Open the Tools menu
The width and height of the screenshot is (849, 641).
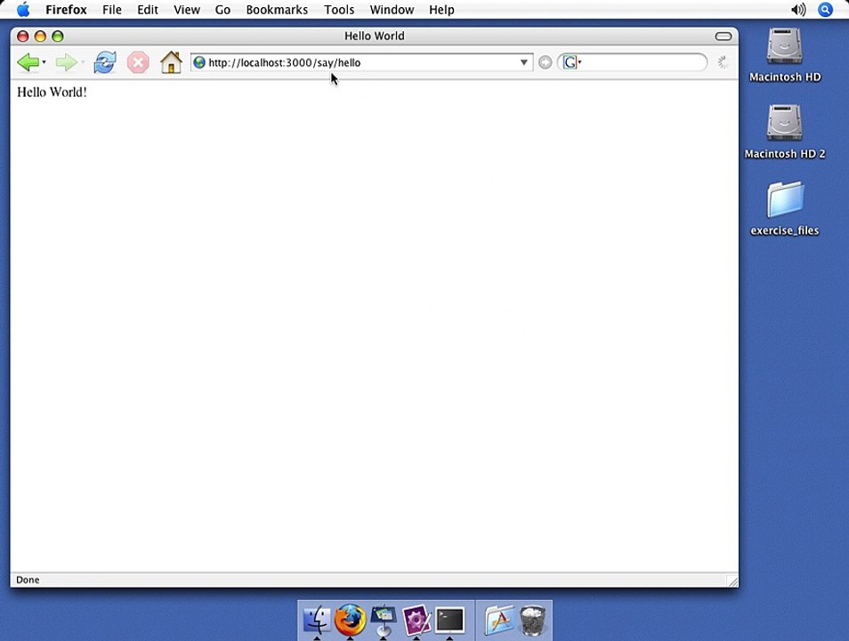tap(339, 10)
